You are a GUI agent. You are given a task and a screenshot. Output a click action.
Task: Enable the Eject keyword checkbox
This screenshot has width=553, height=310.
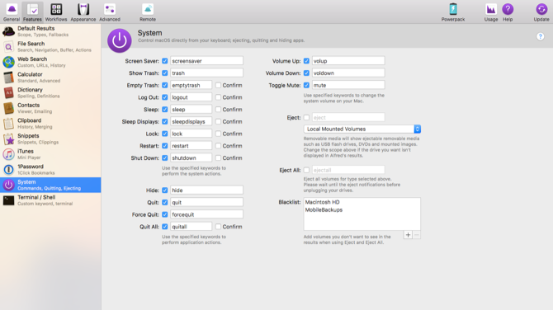(x=306, y=118)
